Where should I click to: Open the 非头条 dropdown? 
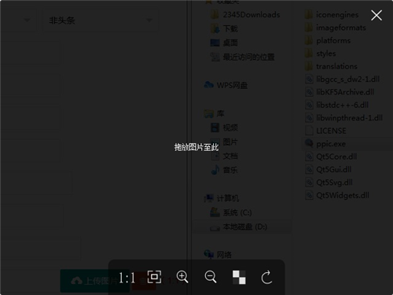point(101,20)
